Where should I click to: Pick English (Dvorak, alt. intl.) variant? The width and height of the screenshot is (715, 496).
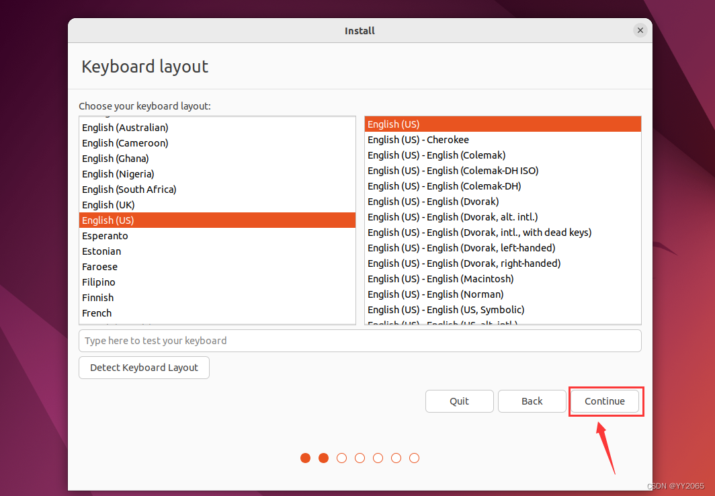point(503,218)
